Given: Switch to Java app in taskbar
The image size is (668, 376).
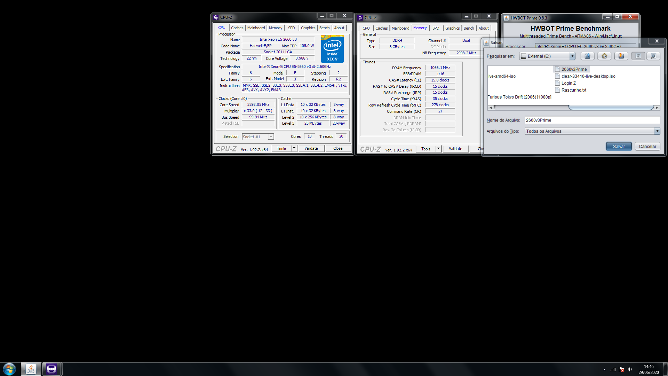Looking at the screenshot, I should [x=31, y=369].
